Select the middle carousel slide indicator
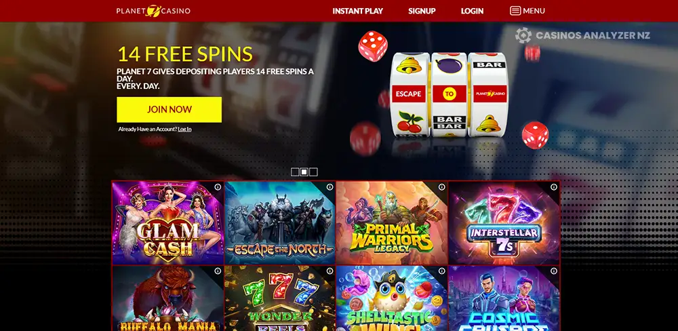Viewport: 678px width, 331px height. [304, 172]
